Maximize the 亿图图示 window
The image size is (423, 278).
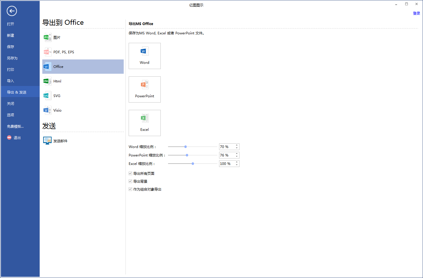point(406,4)
